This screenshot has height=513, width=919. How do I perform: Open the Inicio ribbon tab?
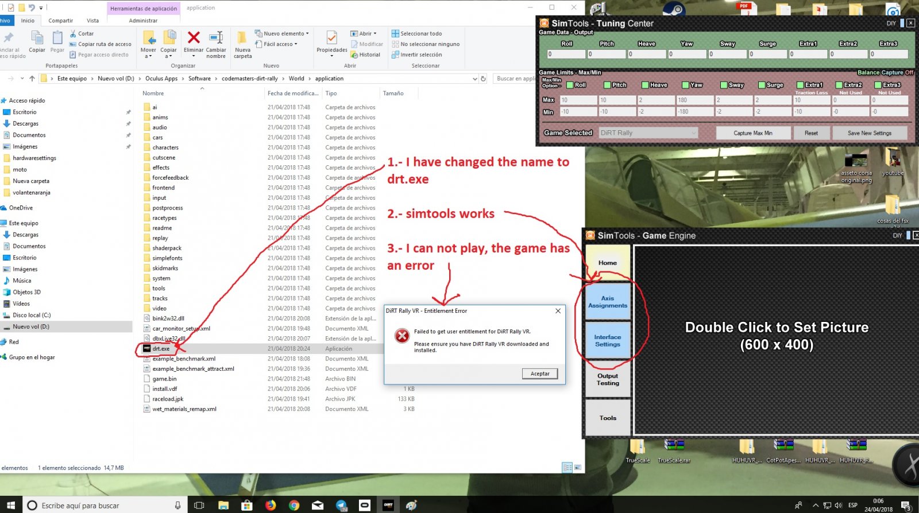28,21
